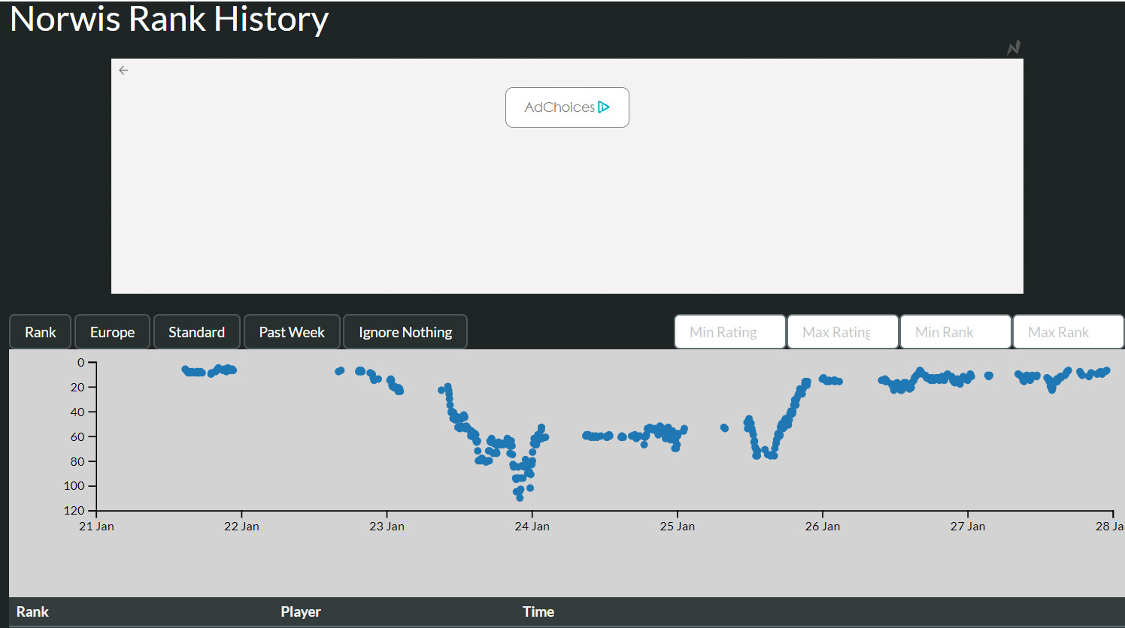Click the 22 Jan axis label

[241, 527]
